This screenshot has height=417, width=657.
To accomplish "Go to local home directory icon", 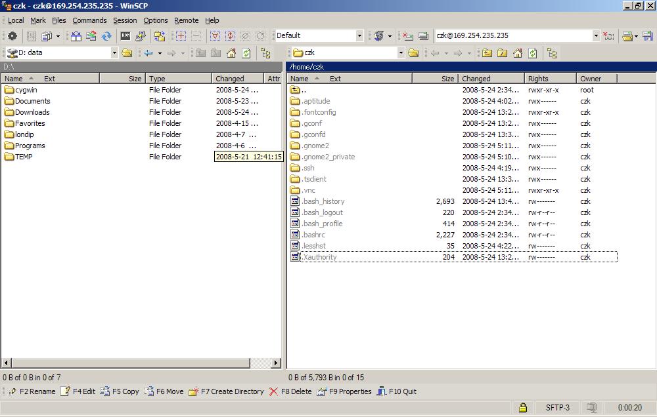I will pyautogui.click(x=231, y=53).
